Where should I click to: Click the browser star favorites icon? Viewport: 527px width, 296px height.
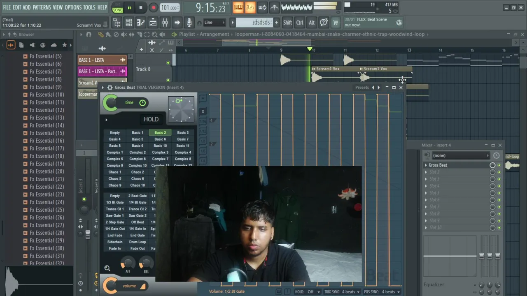64,45
